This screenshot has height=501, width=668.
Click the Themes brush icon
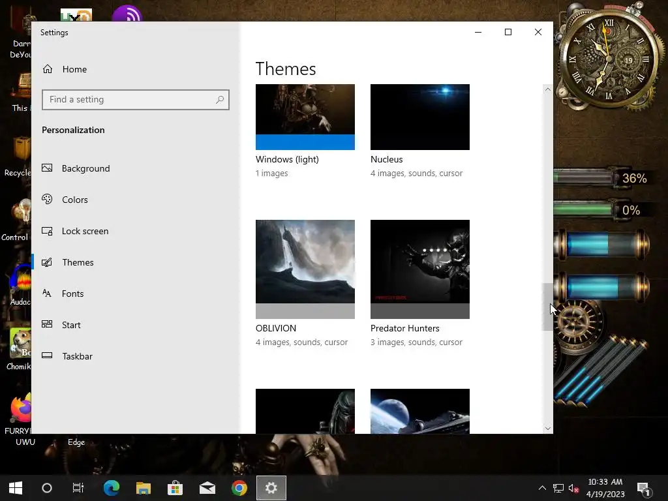(47, 262)
